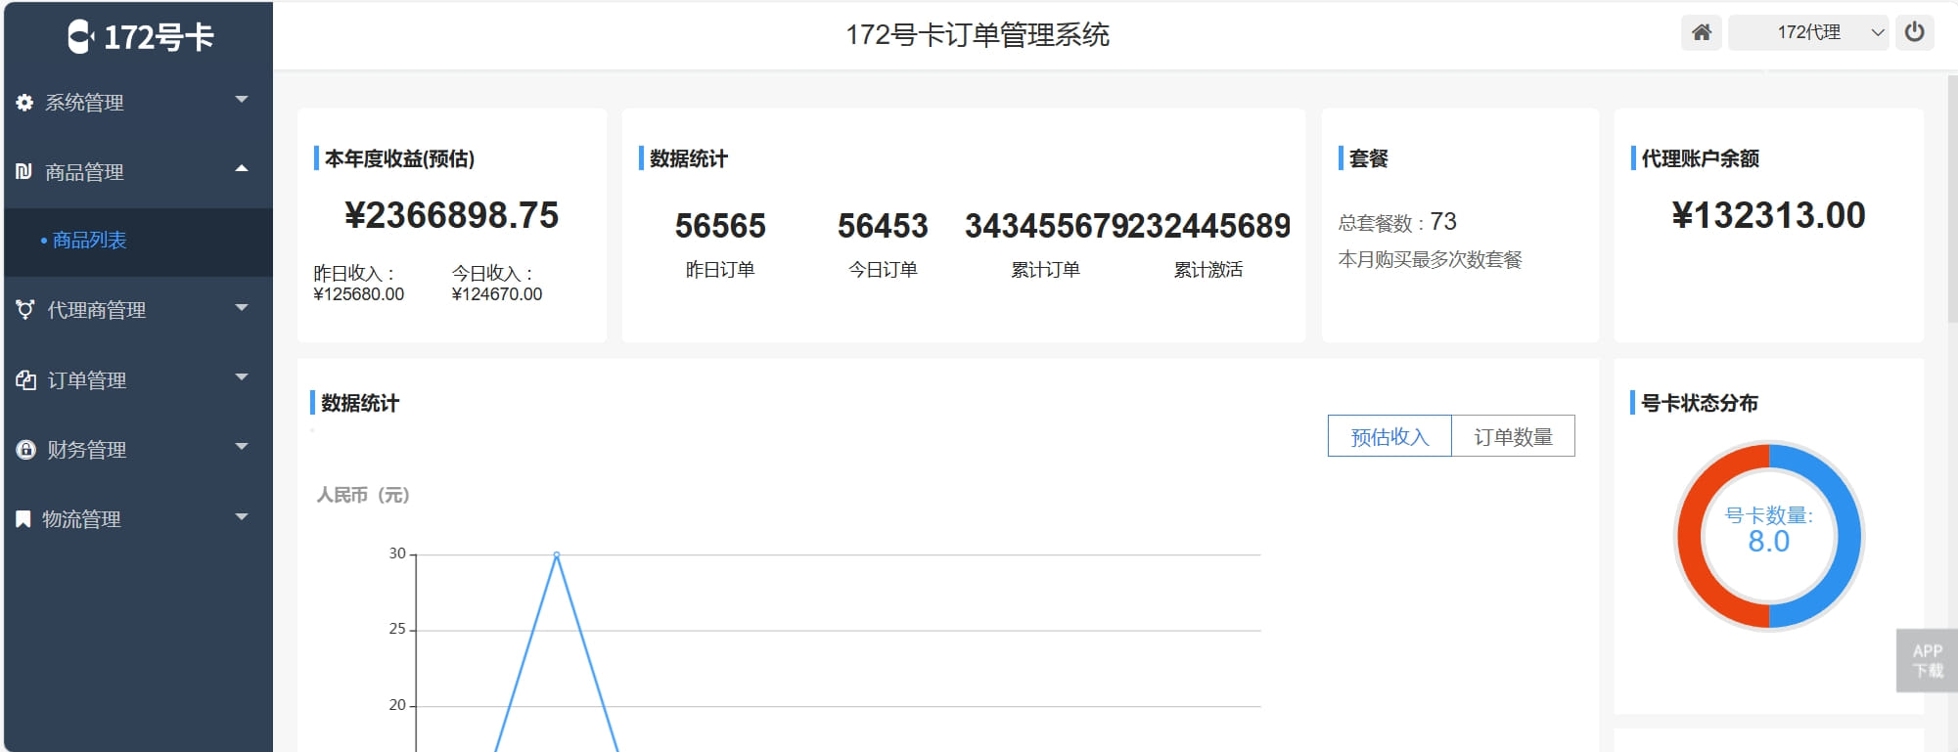Click the 财务管理 icon in sidebar
The image size is (1958, 752).
25,450
